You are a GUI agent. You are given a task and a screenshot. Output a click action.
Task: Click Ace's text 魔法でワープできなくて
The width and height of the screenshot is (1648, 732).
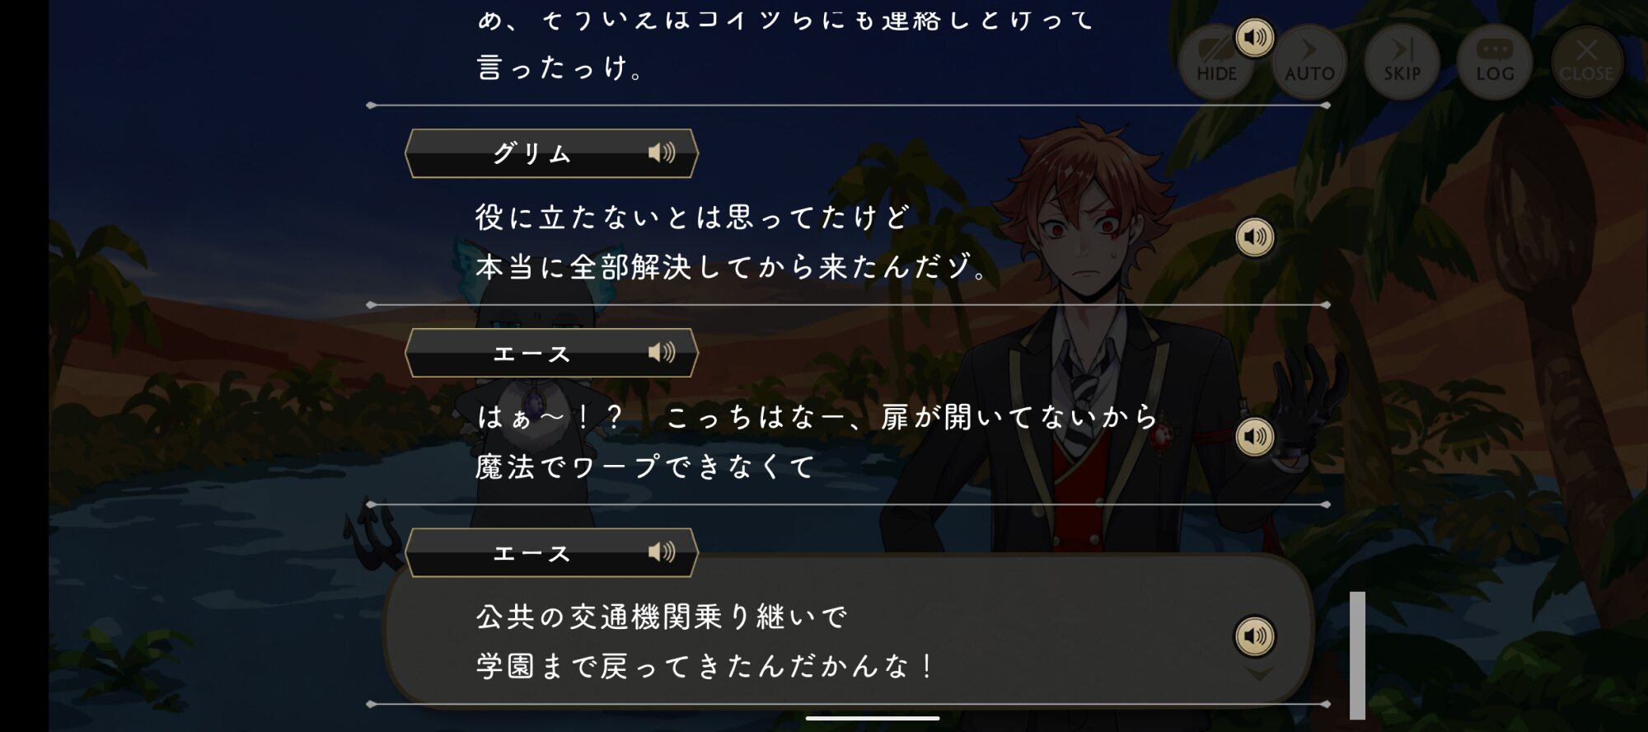coord(645,467)
